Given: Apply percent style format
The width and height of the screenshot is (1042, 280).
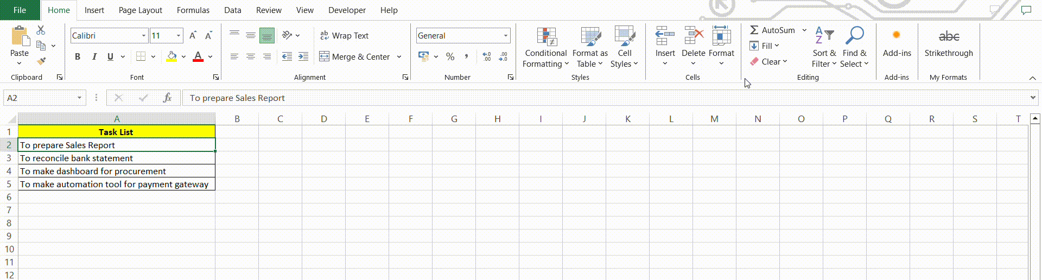Looking at the screenshot, I should (x=450, y=56).
